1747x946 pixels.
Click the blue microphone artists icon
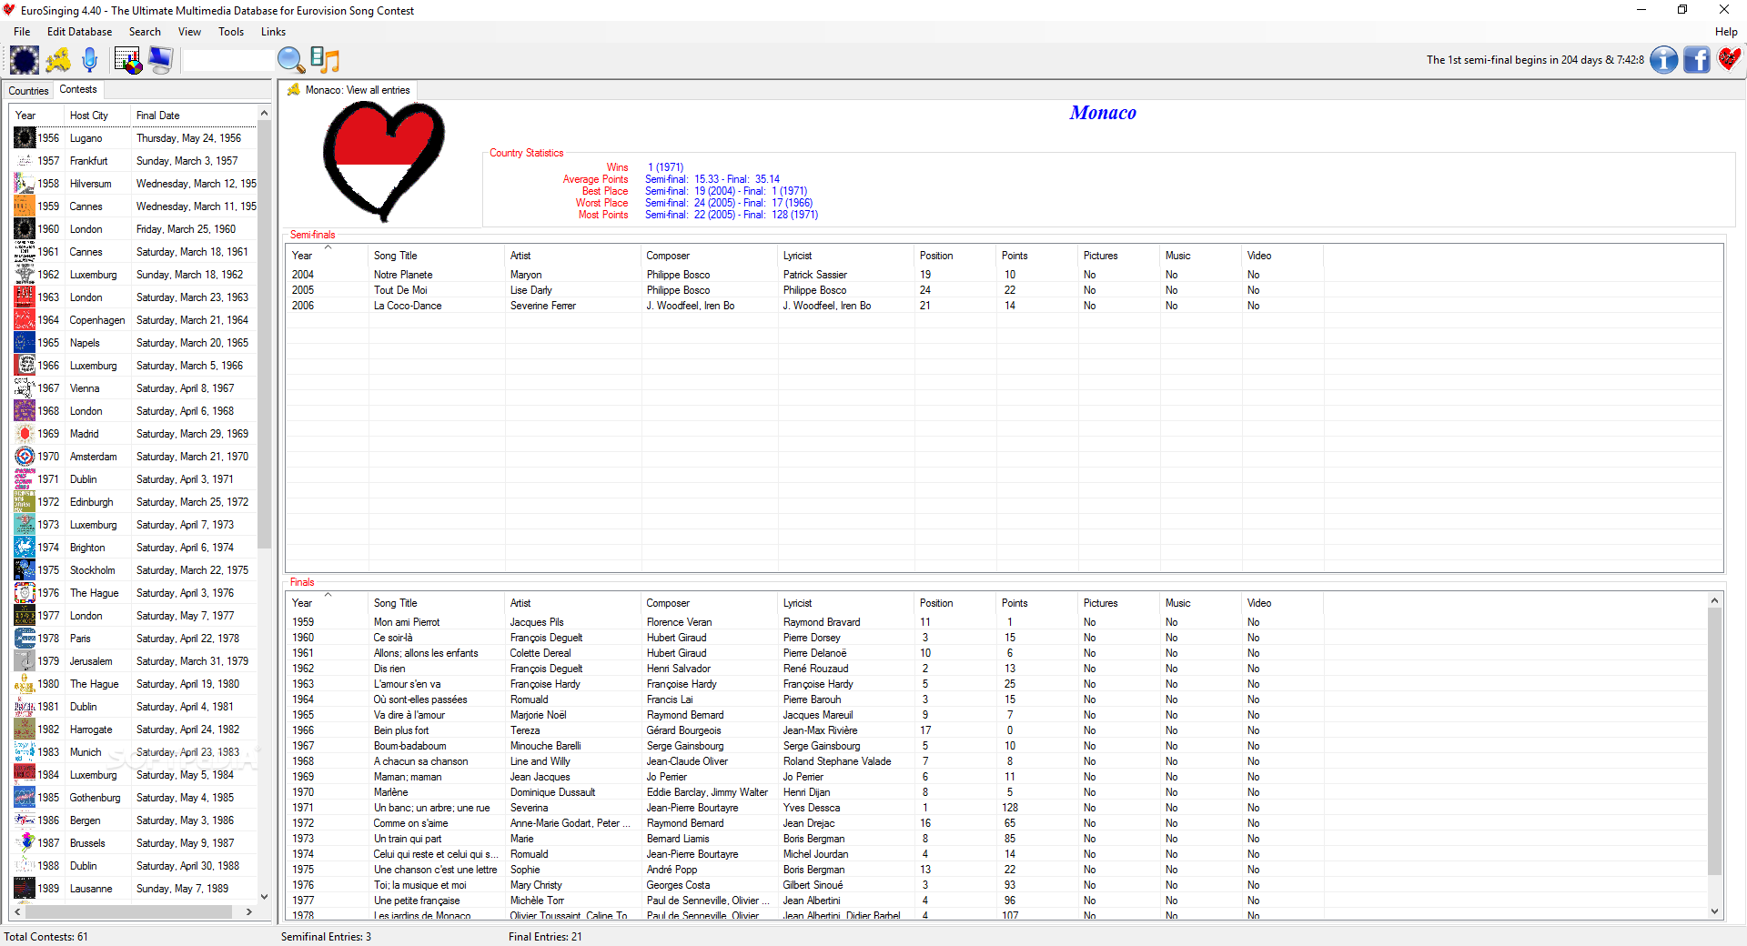pos(89,60)
